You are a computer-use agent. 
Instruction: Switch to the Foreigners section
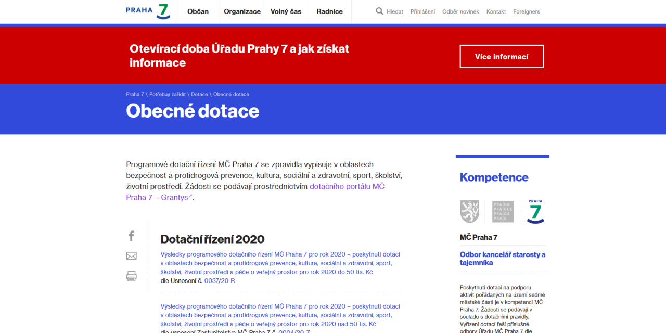tap(526, 11)
